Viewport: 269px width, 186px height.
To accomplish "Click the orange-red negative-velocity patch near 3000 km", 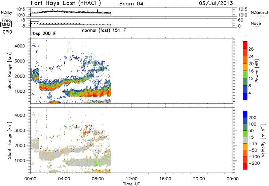I will pyautogui.click(x=85, y=133).
